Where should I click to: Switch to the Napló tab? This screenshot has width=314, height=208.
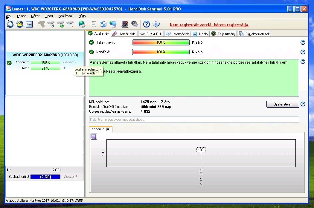(x=200, y=34)
